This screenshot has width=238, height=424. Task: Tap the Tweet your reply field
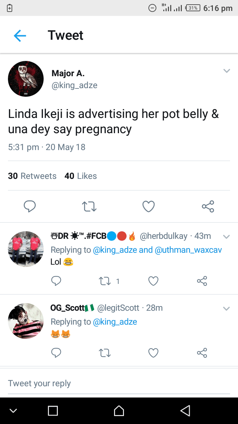pos(119,383)
